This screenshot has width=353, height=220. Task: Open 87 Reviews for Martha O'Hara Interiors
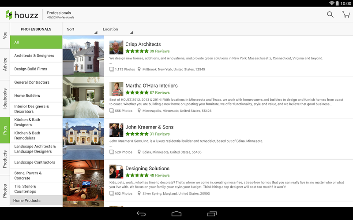[x=160, y=92]
